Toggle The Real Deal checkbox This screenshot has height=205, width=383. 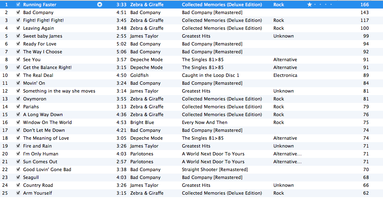tap(18, 75)
